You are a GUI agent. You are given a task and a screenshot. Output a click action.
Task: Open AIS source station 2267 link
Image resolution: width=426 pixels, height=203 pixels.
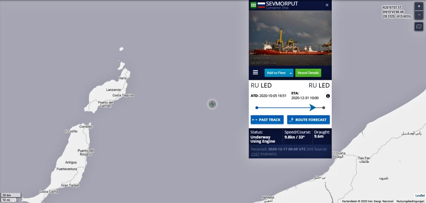click(x=255, y=154)
